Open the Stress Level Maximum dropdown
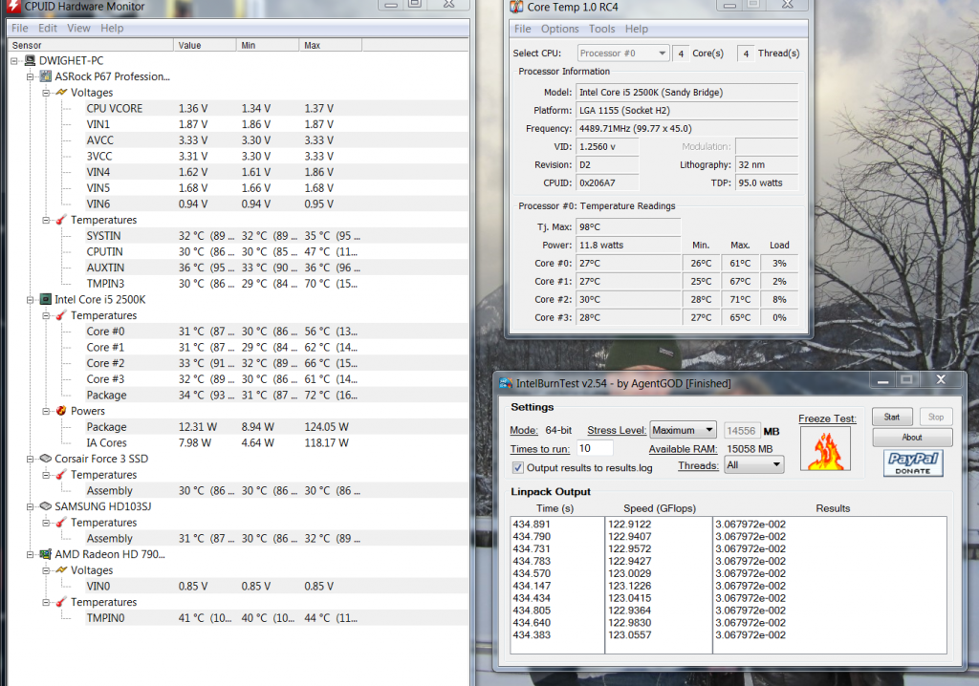979x686 pixels. (x=683, y=430)
